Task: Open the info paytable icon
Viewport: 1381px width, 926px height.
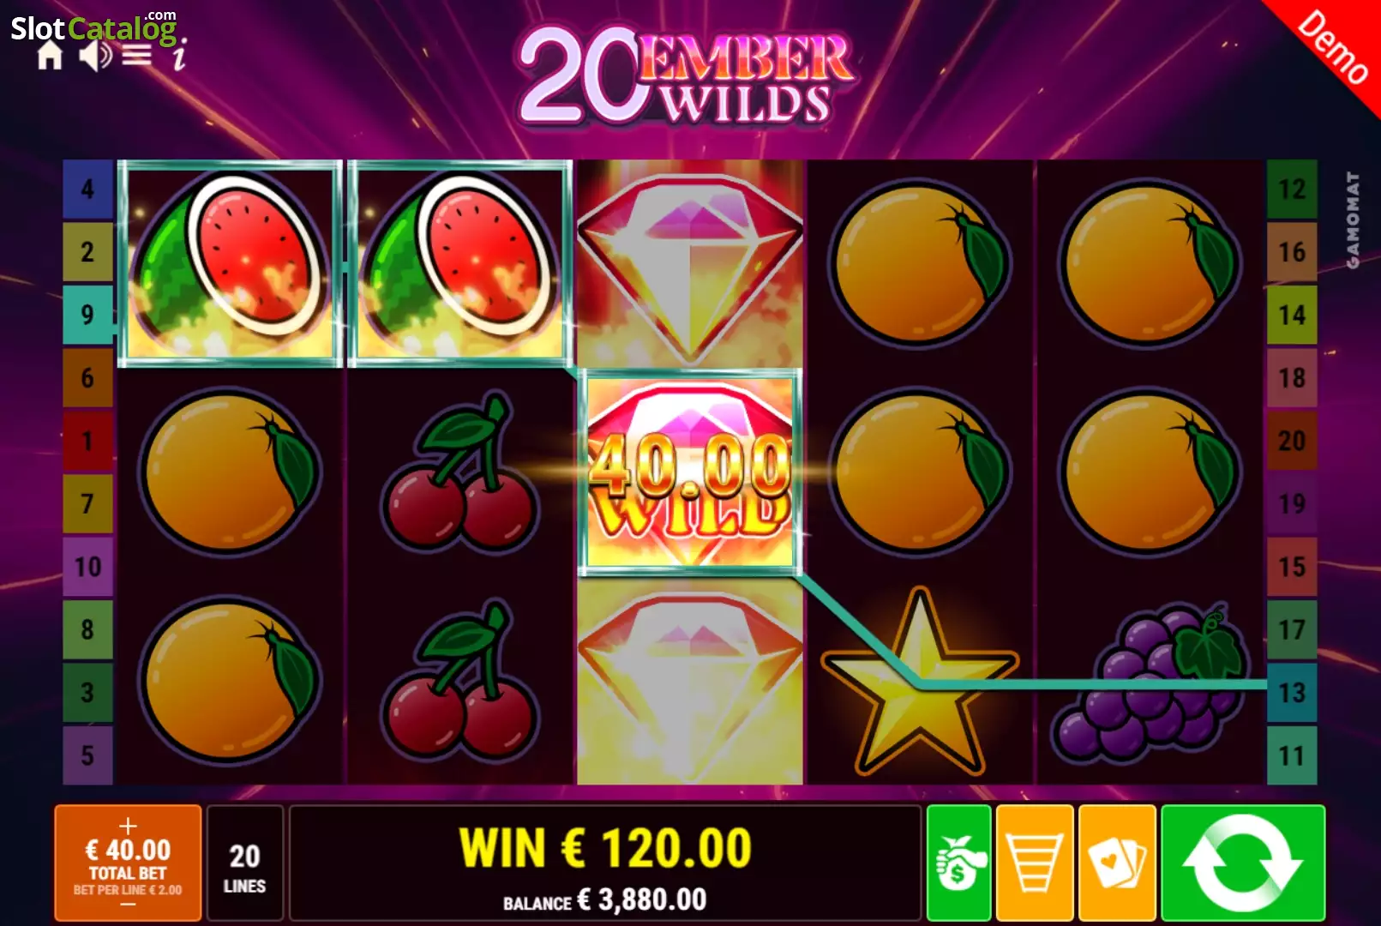Action: [178, 56]
